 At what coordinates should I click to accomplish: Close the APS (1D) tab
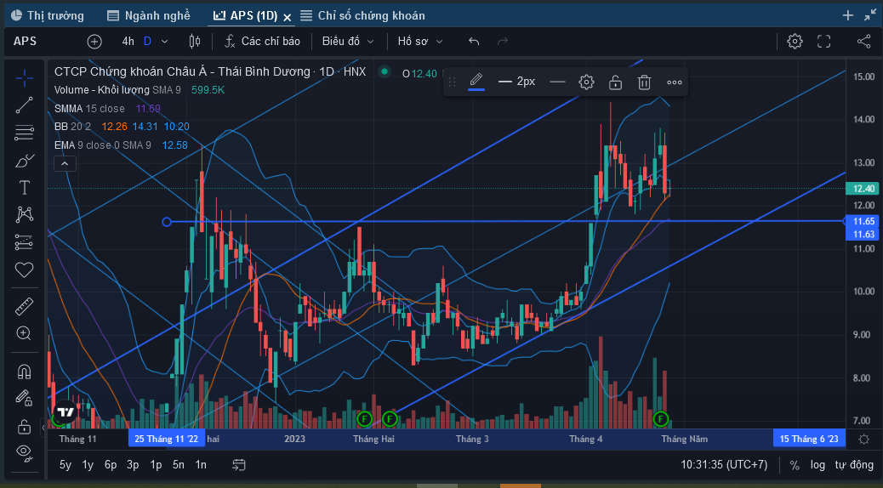[x=288, y=18]
